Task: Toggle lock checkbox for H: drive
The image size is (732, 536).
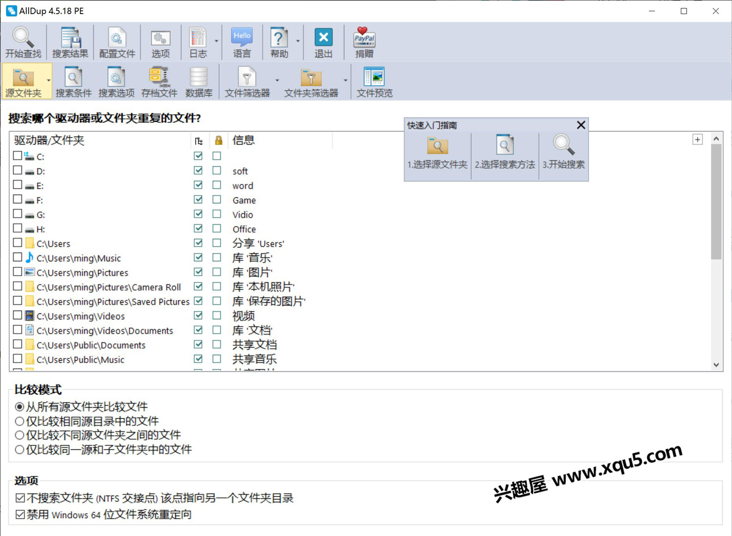Action: (x=217, y=228)
